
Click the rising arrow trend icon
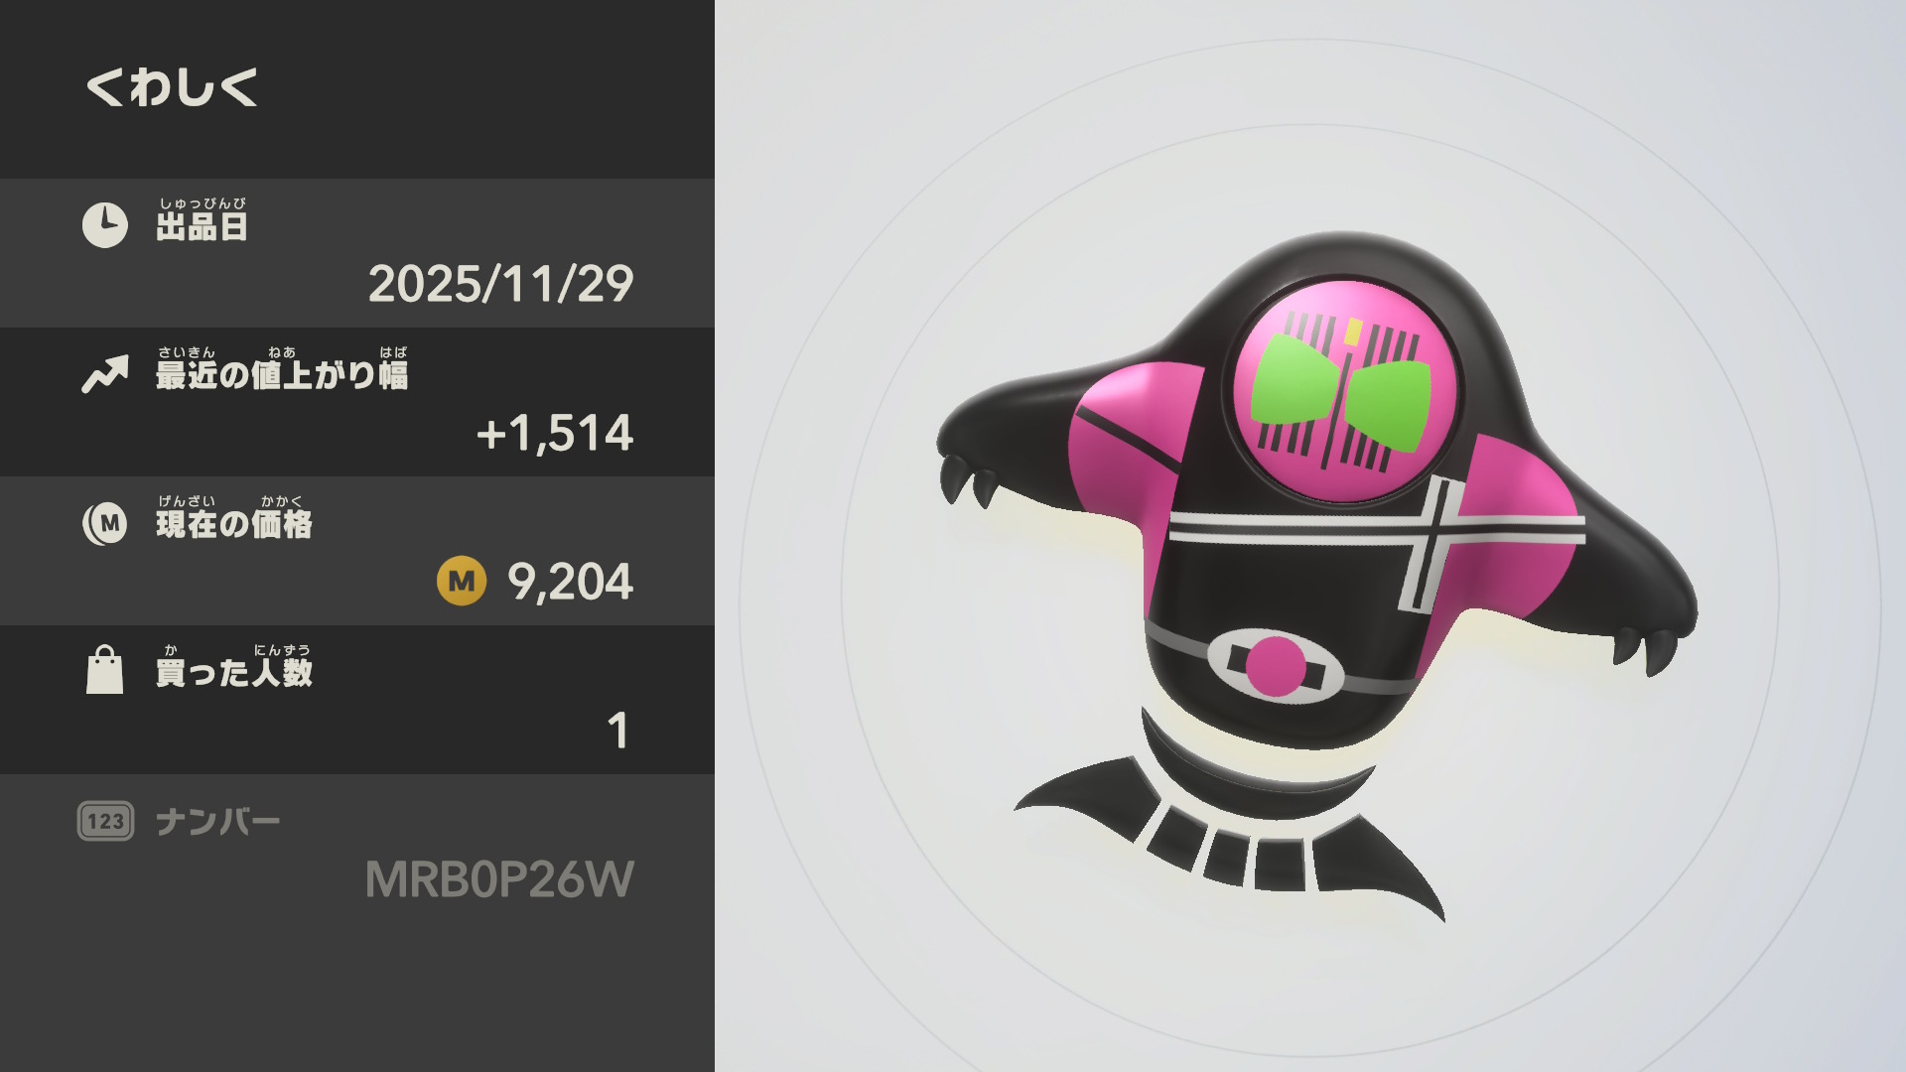click(x=104, y=374)
